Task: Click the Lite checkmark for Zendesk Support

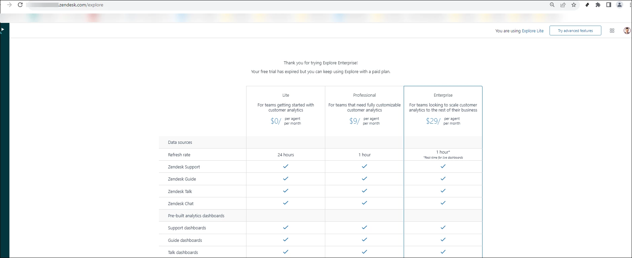Action: 286,166
